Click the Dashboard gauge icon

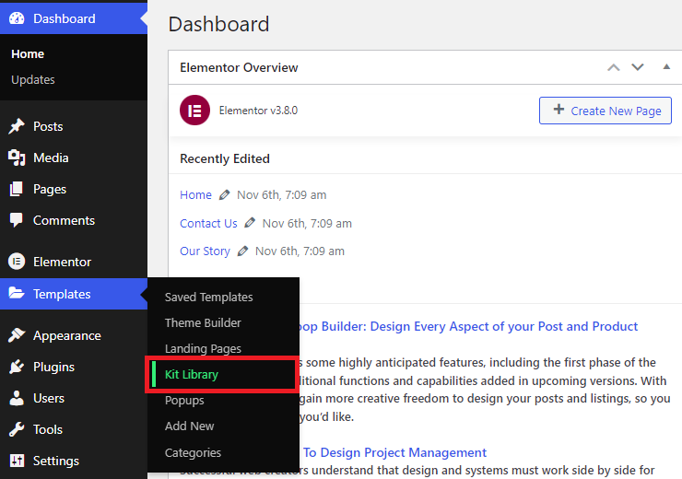pyautogui.click(x=17, y=18)
